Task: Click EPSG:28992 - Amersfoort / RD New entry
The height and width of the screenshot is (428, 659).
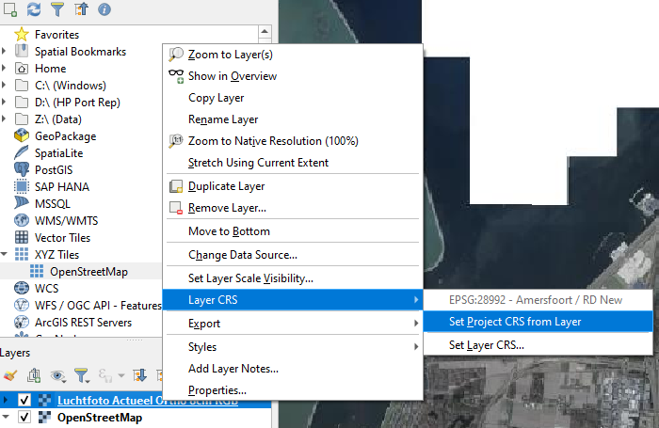Action: click(538, 300)
